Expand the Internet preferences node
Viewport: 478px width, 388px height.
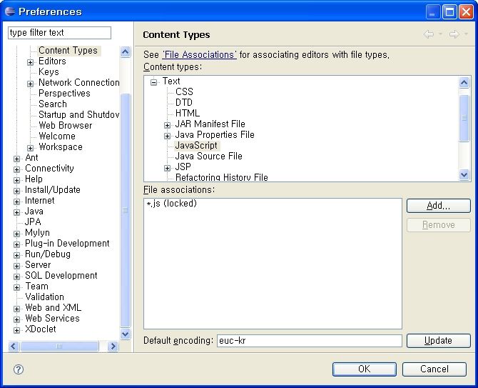coord(17,202)
